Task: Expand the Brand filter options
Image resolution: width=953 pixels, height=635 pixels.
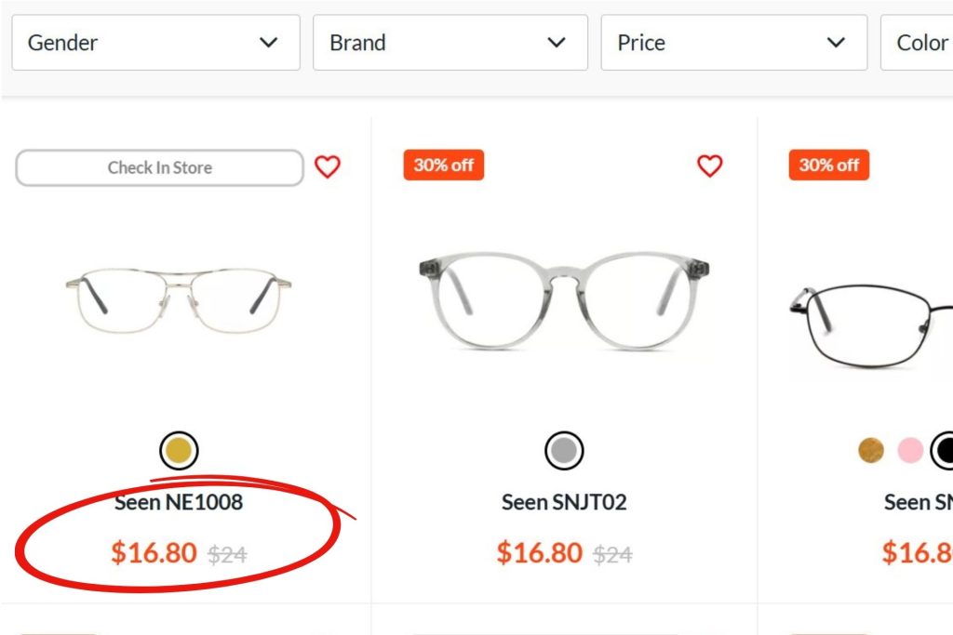Action: [450, 42]
